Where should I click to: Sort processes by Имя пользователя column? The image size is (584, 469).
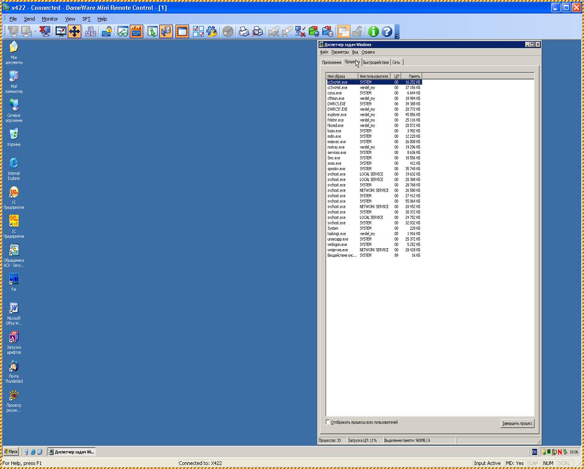(x=374, y=76)
